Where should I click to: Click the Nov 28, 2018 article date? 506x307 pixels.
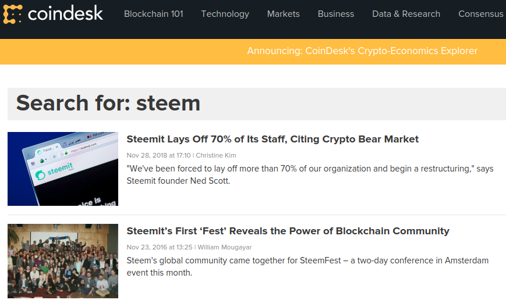tap(158, 155)
